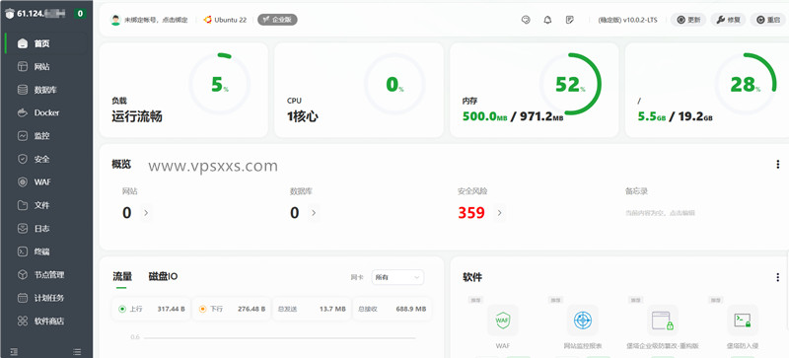Viewport: 789px width, 358px height.
Task: Click the 网站监控报表 target icon
Action: click(583, 321)
